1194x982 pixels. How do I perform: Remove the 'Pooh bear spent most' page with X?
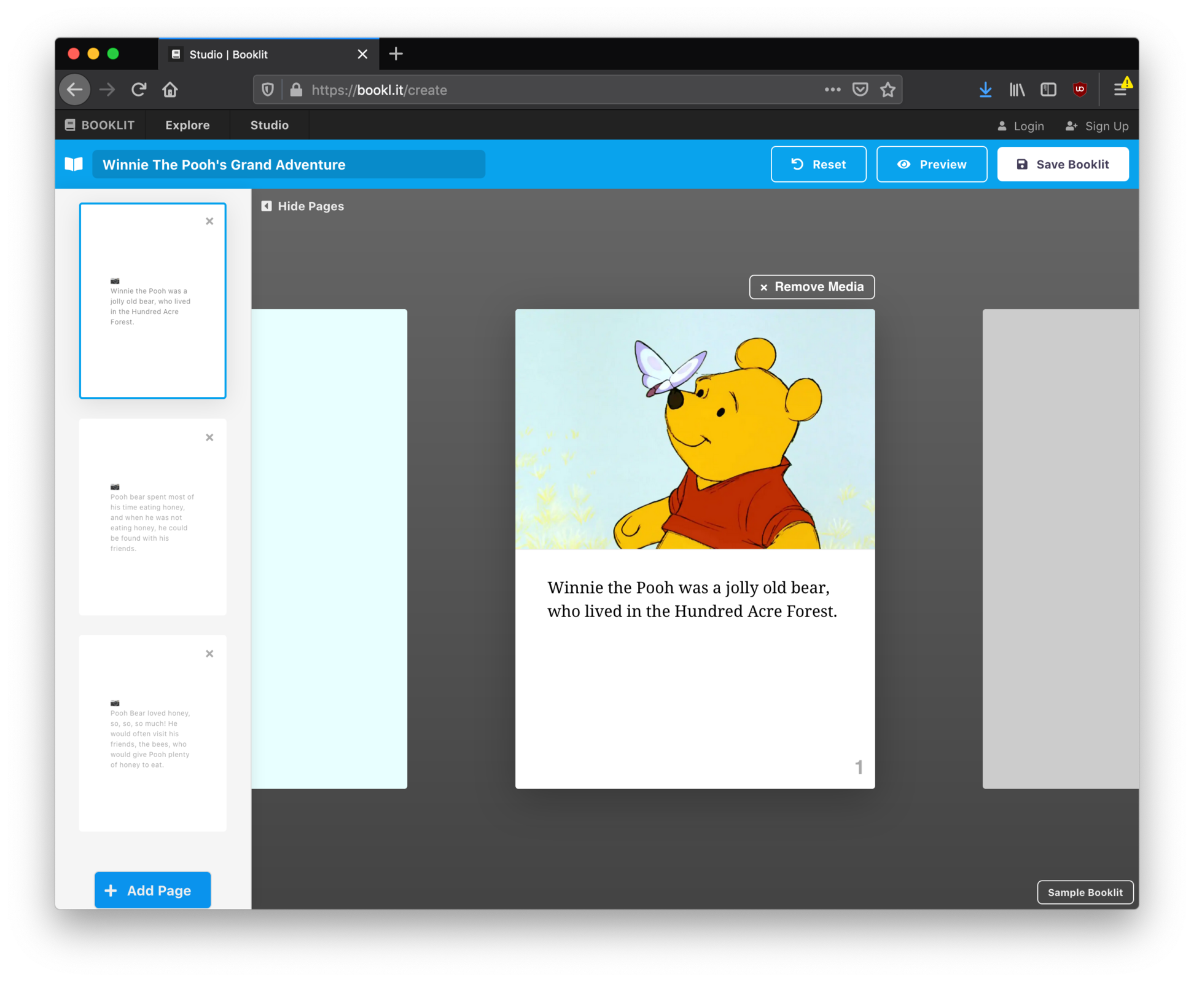pyautogui.click(x=209, y=438)
